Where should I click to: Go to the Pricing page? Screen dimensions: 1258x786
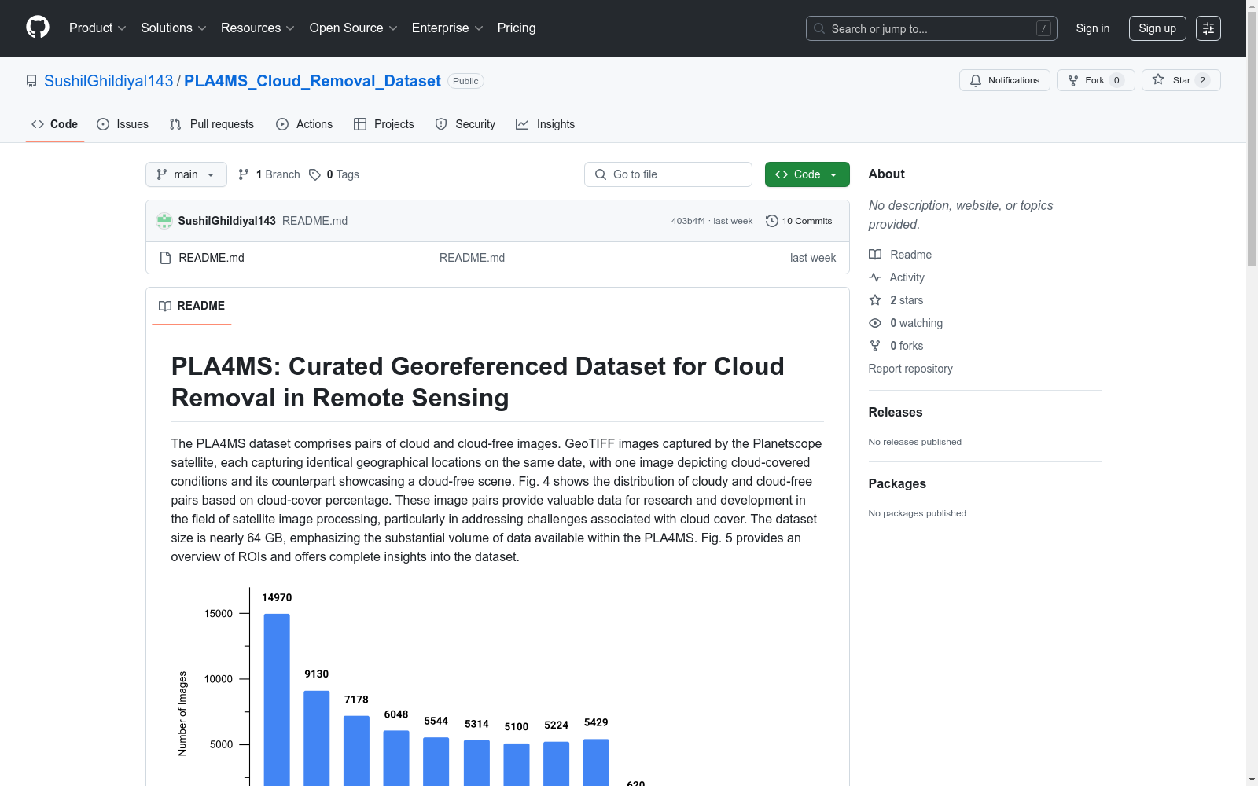[517, 28]
